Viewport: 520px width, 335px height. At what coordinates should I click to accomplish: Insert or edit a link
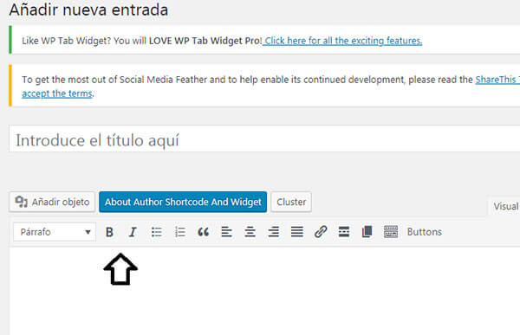click(x=321, y=232)
